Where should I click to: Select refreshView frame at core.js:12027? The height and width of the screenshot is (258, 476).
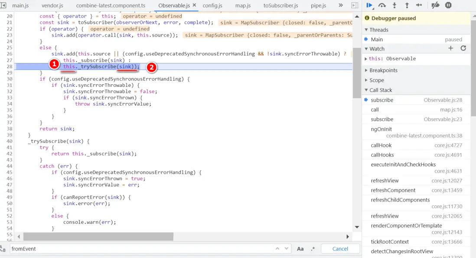click(417, 180)
